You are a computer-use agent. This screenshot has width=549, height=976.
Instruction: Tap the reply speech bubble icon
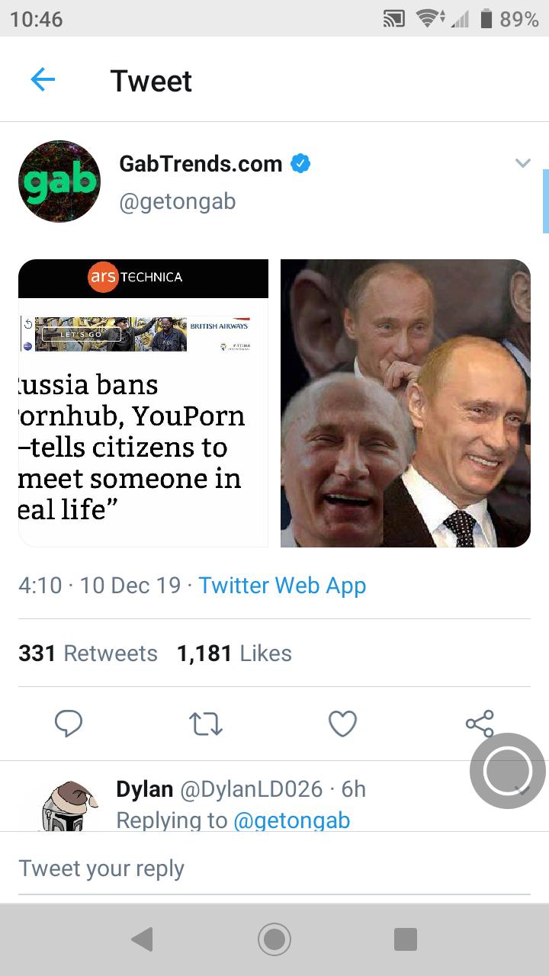pos(69,723)
